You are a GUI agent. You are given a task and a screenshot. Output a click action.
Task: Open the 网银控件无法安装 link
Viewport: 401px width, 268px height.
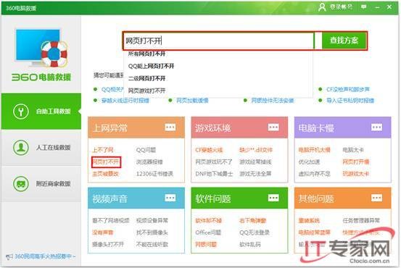click(x=273, y=101)
